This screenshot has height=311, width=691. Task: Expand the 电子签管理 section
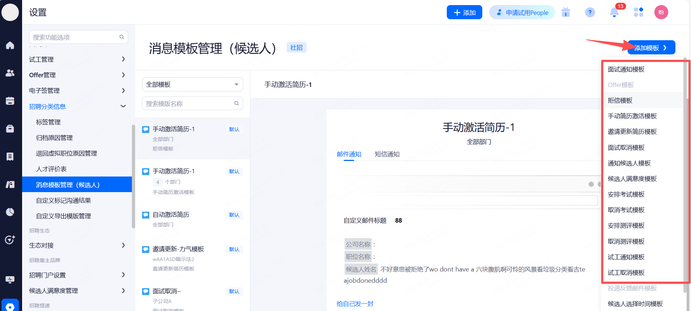tap(77, 91)
